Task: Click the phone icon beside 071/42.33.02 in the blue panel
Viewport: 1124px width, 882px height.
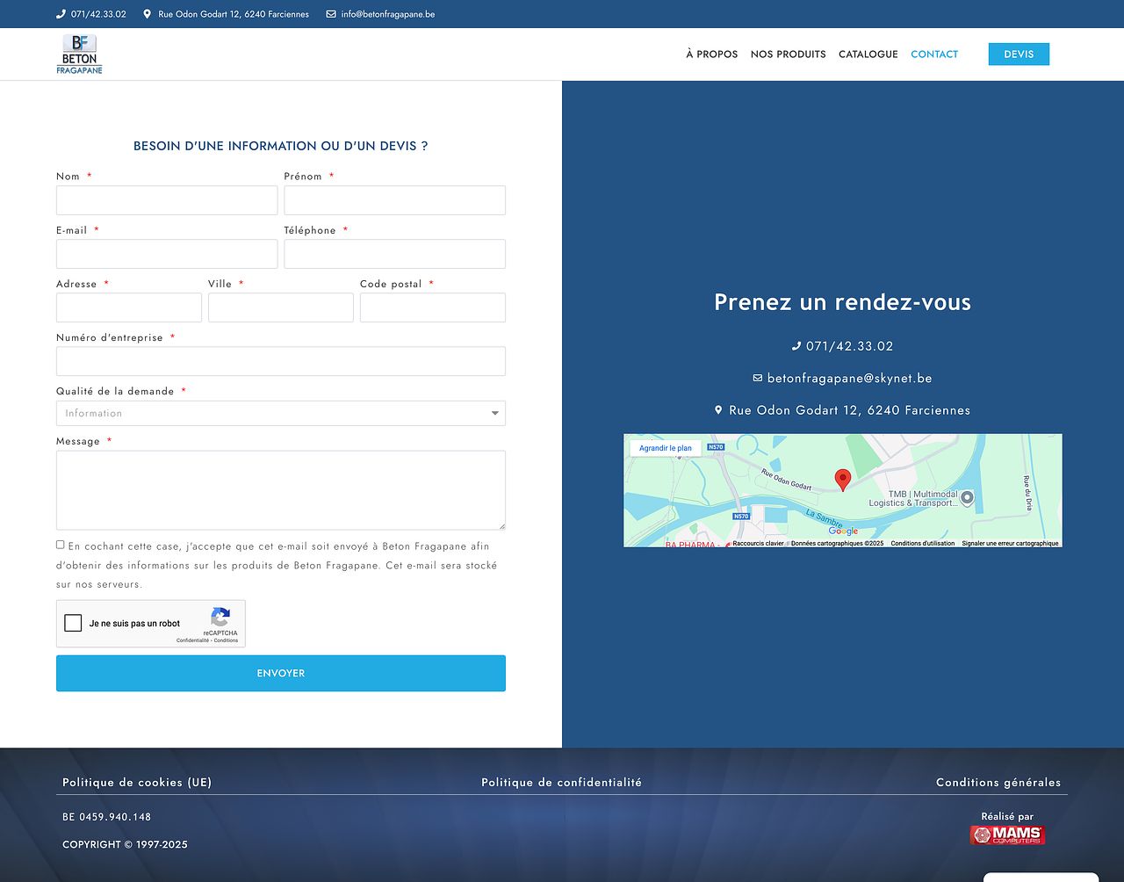Action: (796, 345)
